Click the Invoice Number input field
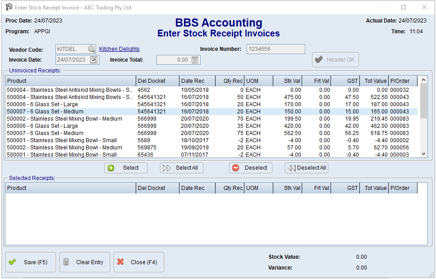 (275, 49)
